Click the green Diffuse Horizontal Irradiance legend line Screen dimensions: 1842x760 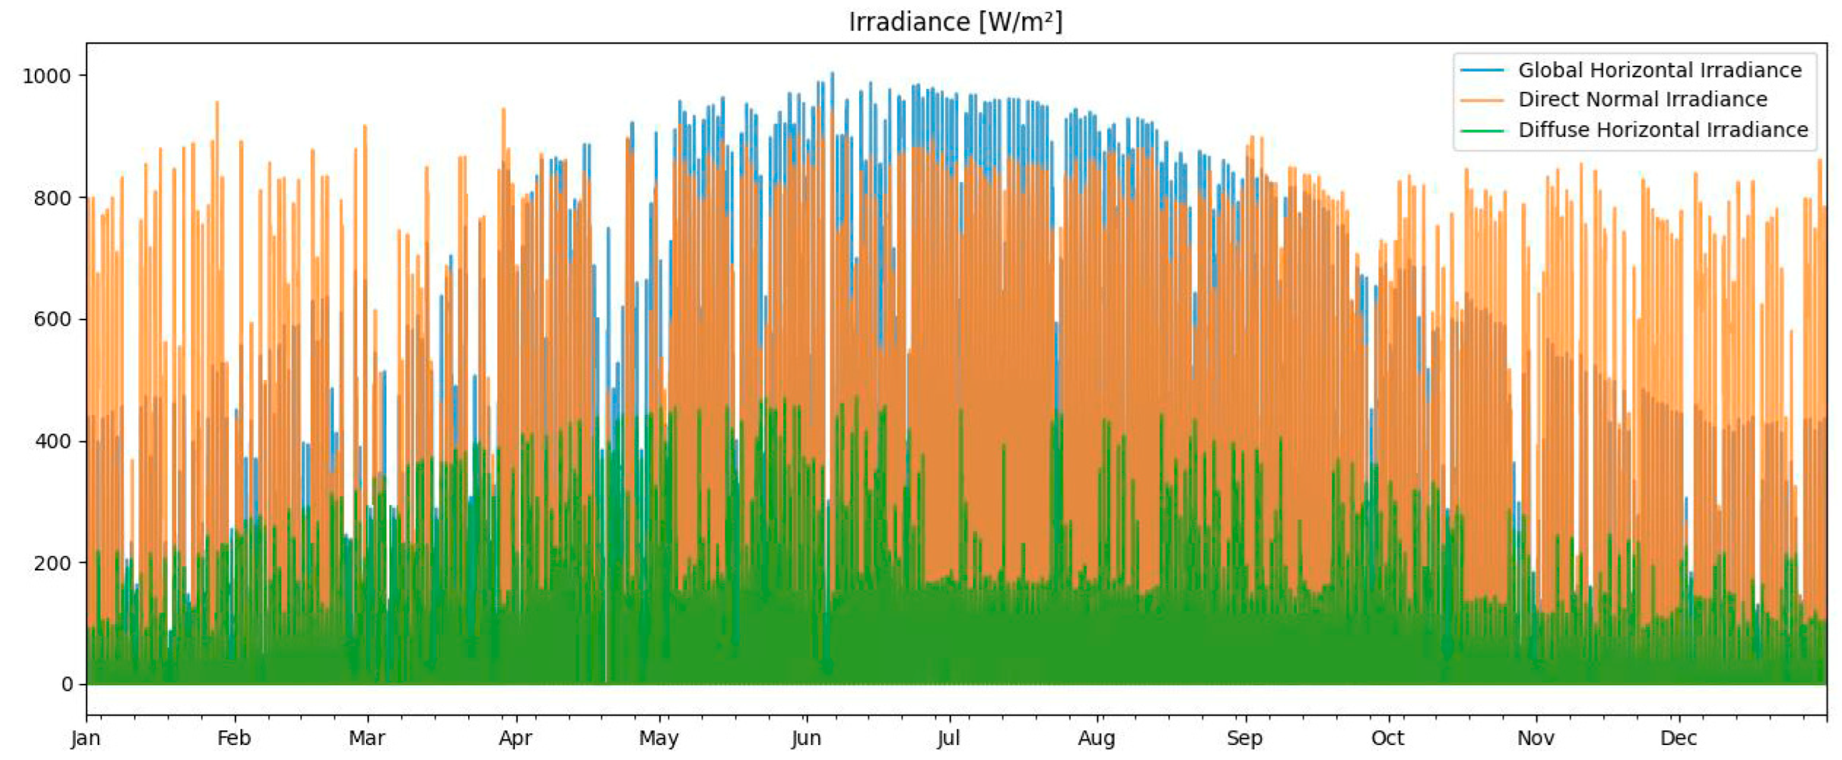1482,131
